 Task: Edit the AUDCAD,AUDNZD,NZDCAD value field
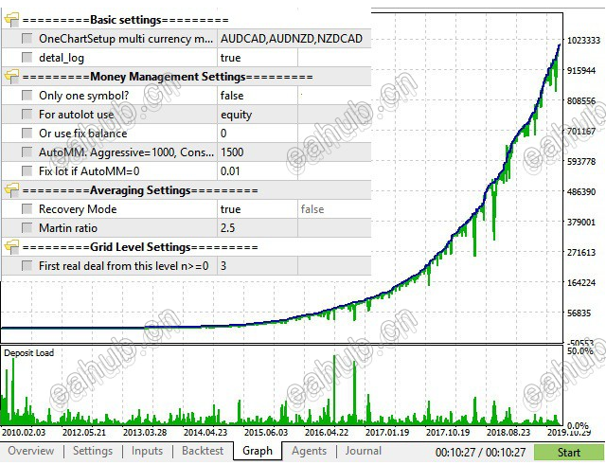[x=294, y=38]
